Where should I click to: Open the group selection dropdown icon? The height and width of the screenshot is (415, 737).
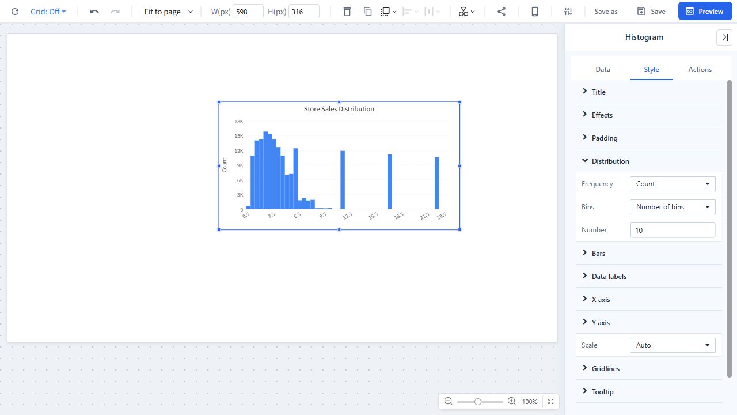(389, 12)
